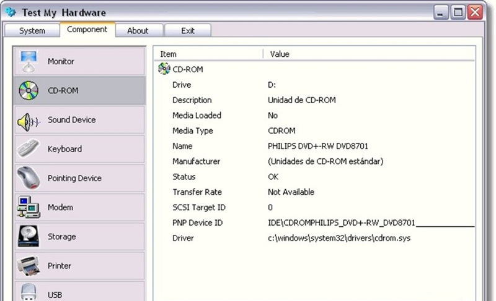Viewport: 496px width, 301px height.
Task: Select the Keyboard label
Action: coord(64,149)
